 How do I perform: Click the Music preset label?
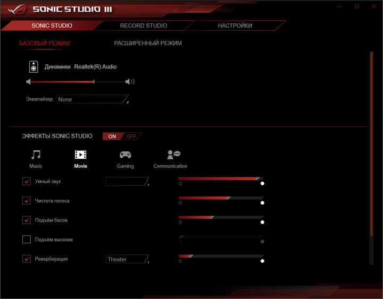pyautogui.click(x=36, y=166)
